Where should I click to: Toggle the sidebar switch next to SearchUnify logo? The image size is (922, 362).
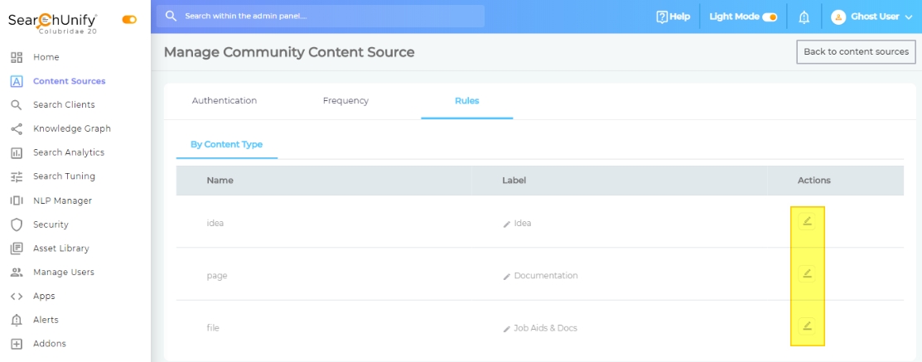129,19
